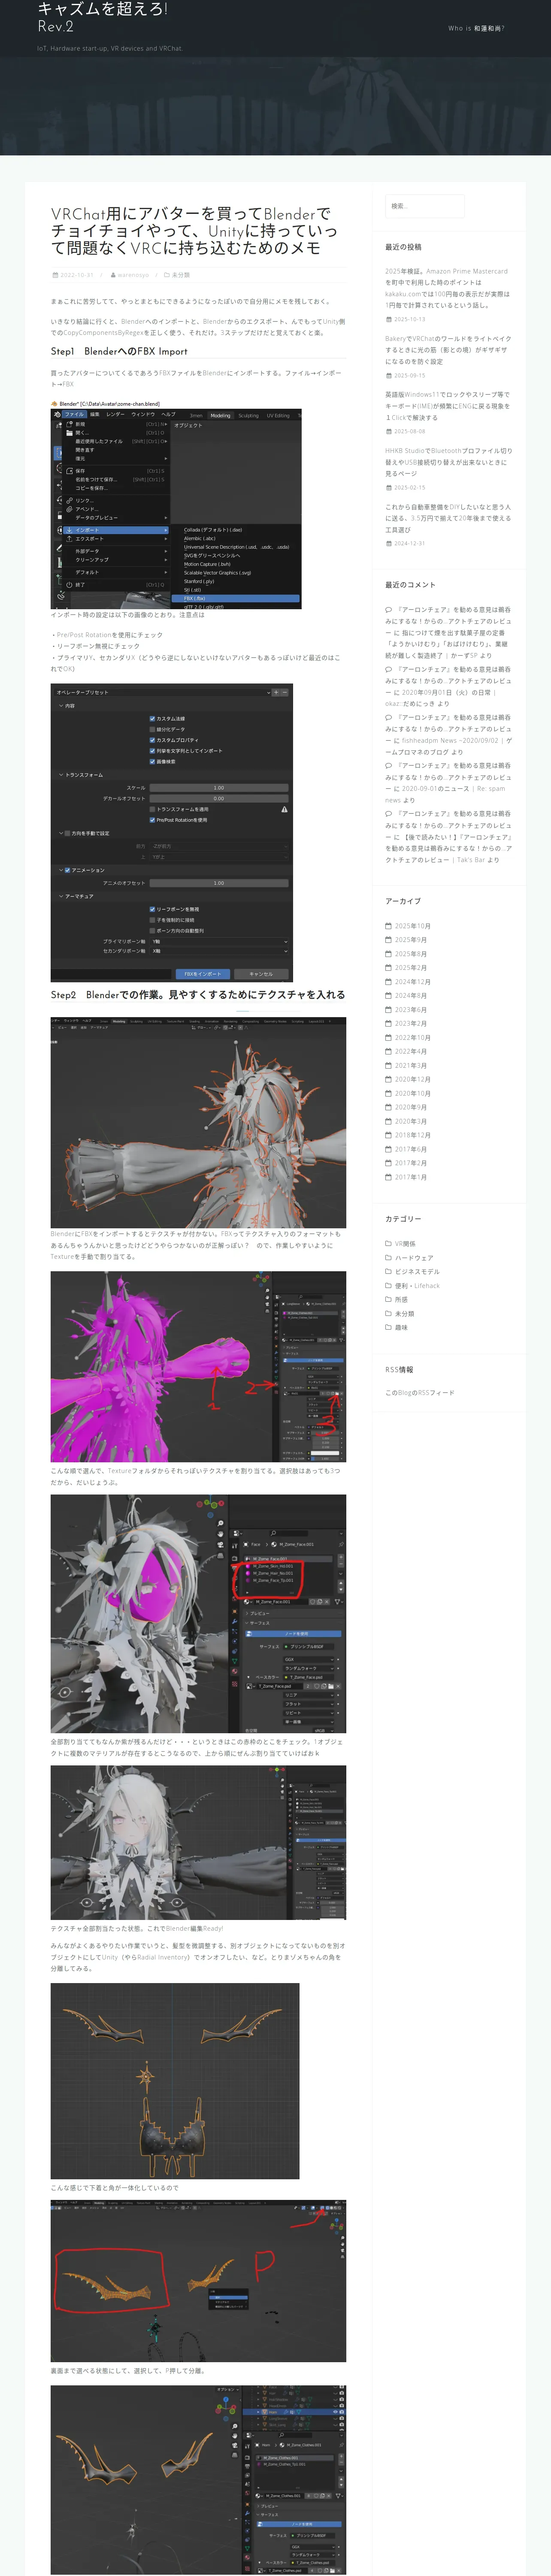
Task: Click the 検索 search field in the sidebar
Action: [x=424, y=206]
